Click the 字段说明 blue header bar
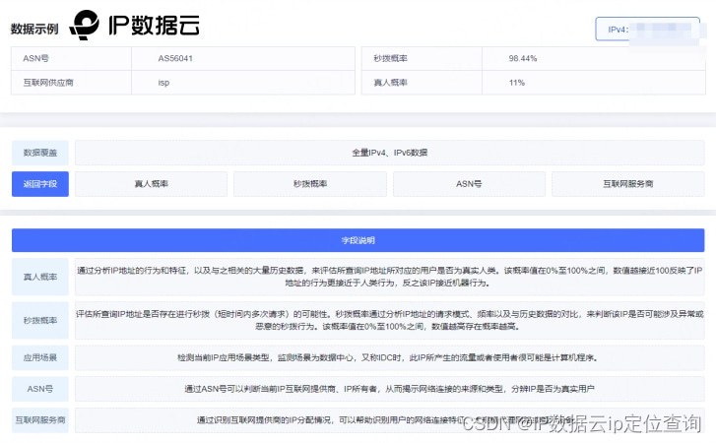716x443 pixels. pyautogui.click(x=358, y=240)
